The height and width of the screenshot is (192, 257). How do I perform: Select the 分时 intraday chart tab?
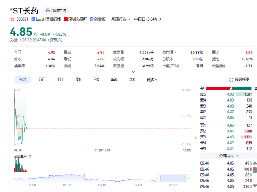[23, 80]
